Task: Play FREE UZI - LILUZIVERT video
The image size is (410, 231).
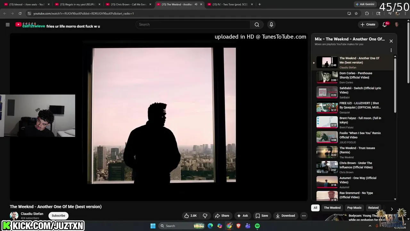Action: coord(352,107)
